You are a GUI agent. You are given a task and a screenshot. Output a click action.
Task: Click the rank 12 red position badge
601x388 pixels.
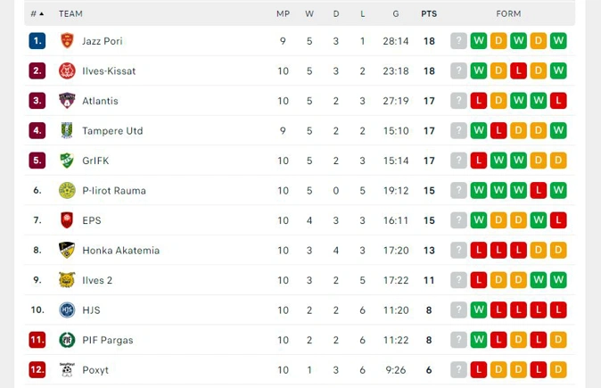(x=37, y=369)
